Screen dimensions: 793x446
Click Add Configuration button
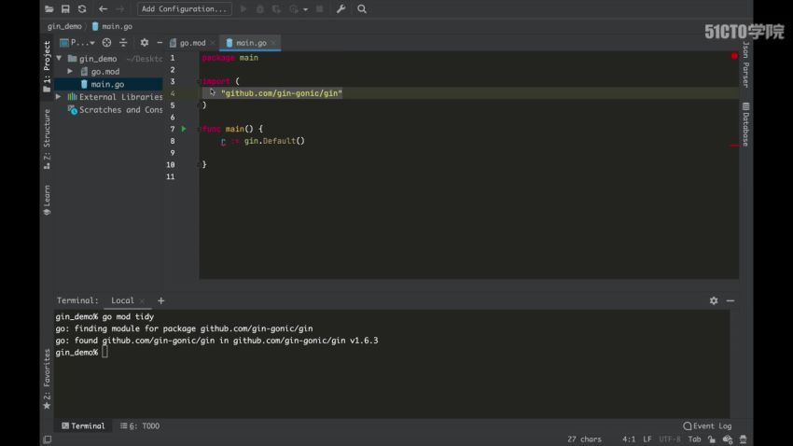pyautogui.click(x=184, y=9)
